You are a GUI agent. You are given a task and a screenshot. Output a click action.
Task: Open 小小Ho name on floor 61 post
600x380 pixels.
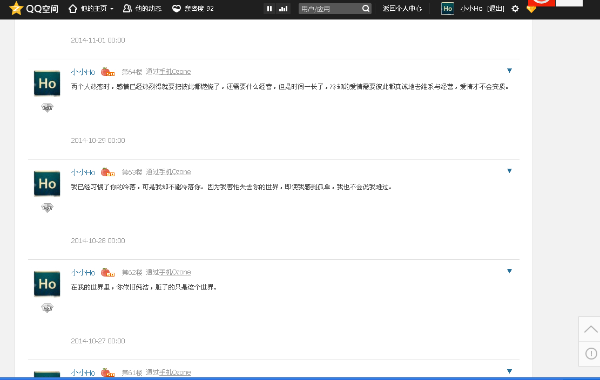click(83, 373)
